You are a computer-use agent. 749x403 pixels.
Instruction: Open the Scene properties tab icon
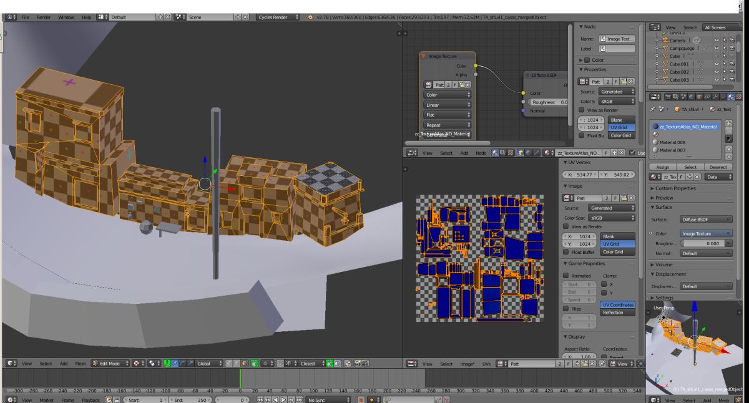pos(683,97)
